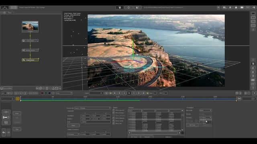257x144 pixels.
Task: Click the Name column header in trackers table
Action: [x=135, y=111]
